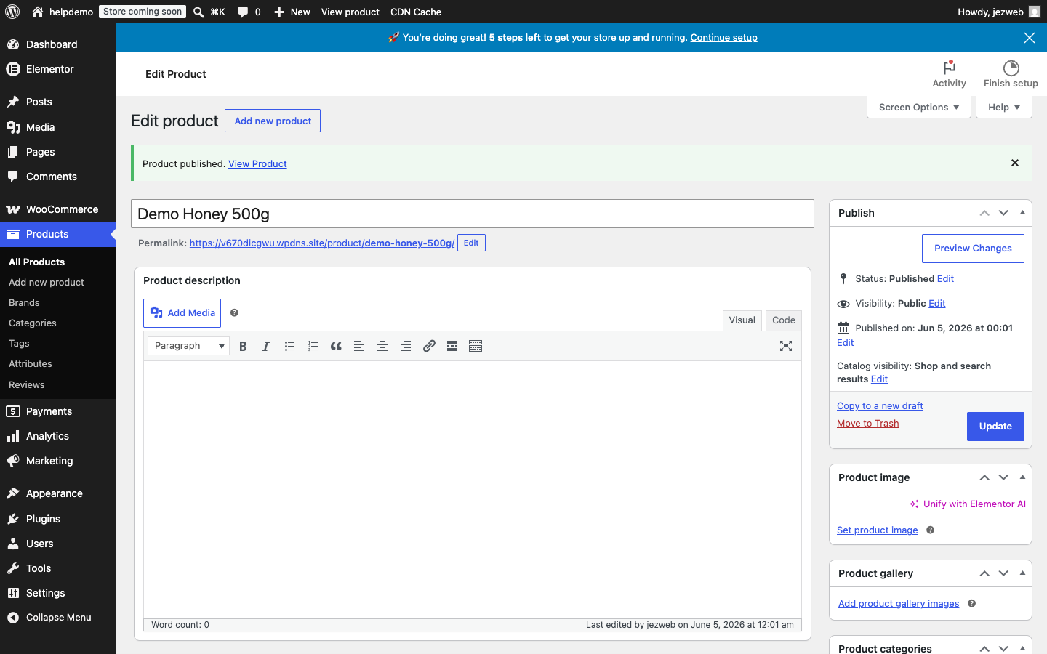The height and width of the screenshot is (654, 1047).
Task: Click the product title field
Action: pyautogui.click(x=473, y=214)
